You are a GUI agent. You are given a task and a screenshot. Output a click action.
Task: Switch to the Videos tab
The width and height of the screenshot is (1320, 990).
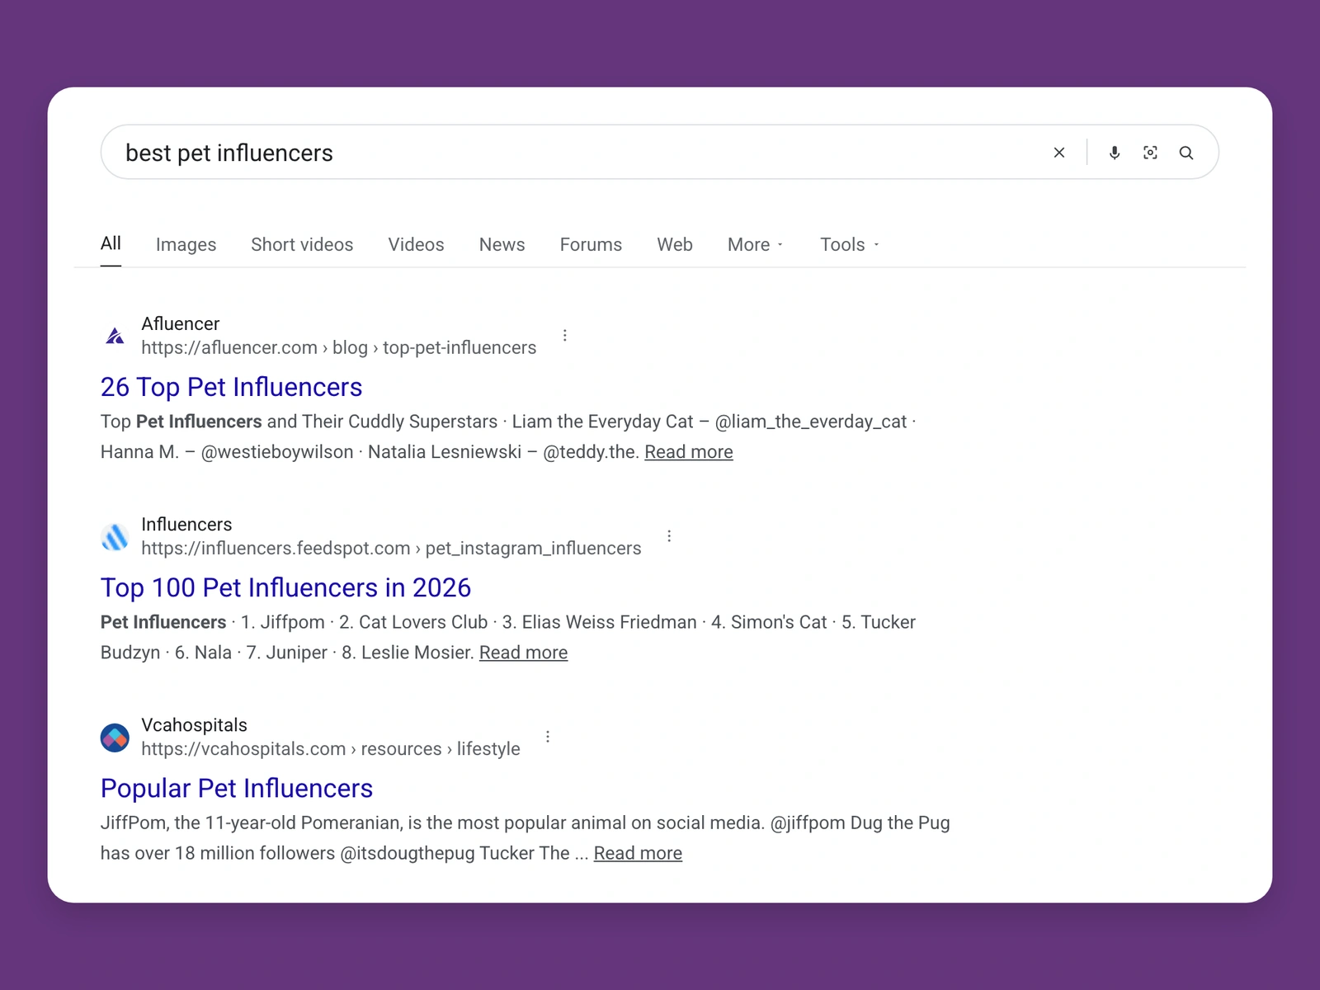pos(416,244)
